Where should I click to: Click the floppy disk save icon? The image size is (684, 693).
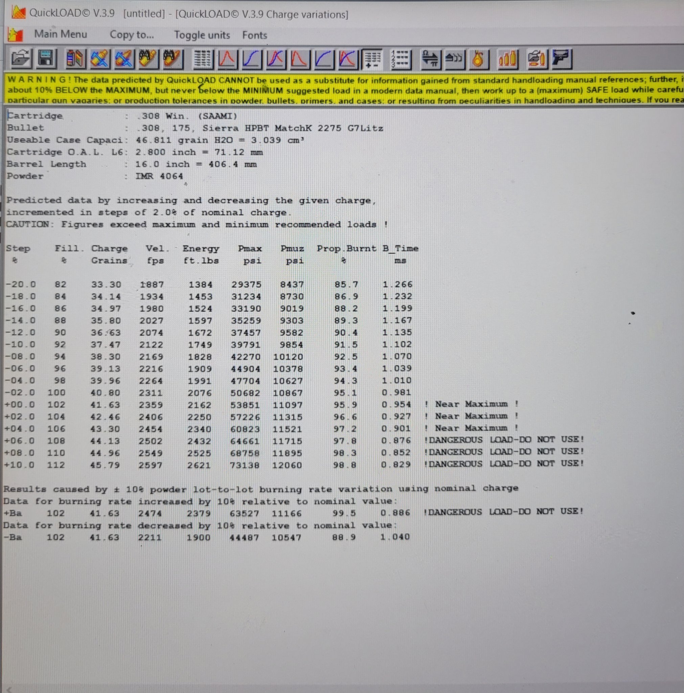pyautogui.click(x=46, y=59)
